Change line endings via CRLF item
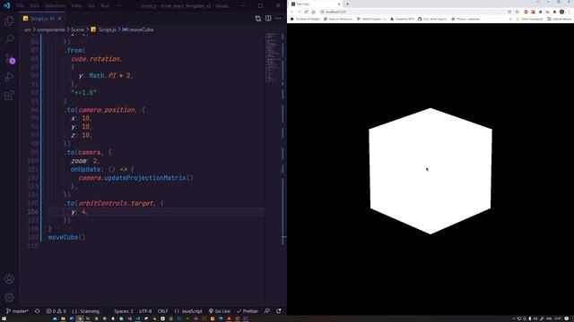574x322 pixels. [163, 311]
